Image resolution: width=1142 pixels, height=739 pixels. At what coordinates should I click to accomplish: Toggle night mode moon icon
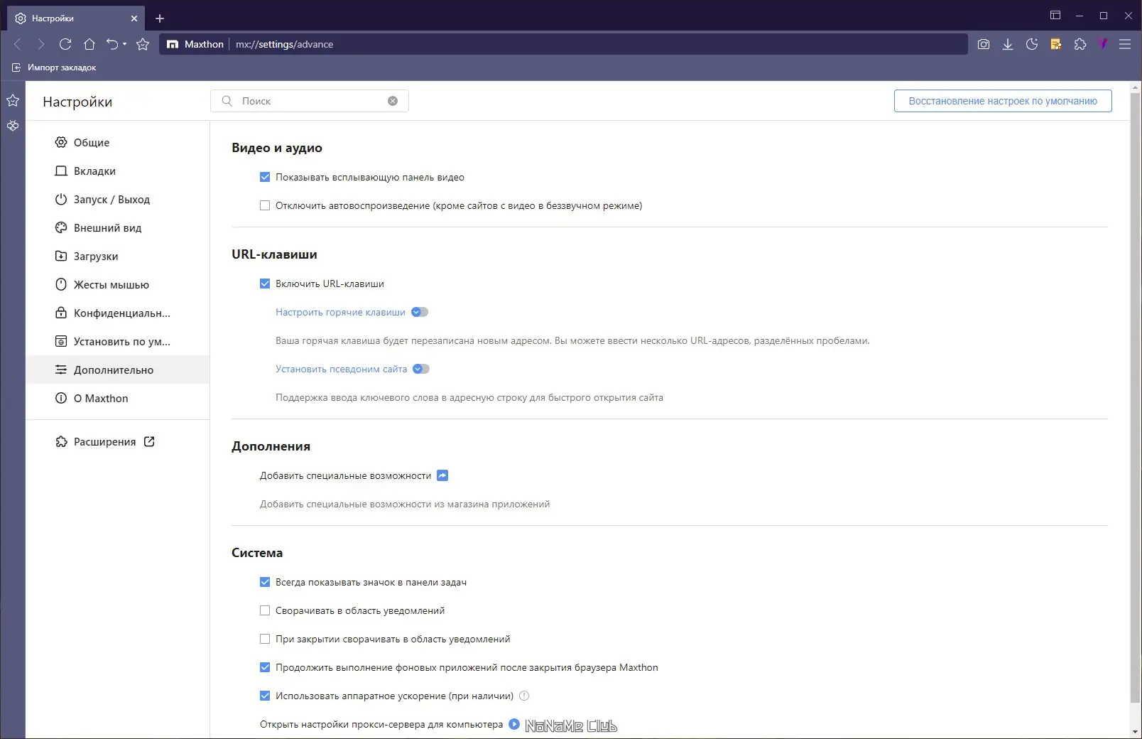pyautogui.click(x=1032, y=44)
